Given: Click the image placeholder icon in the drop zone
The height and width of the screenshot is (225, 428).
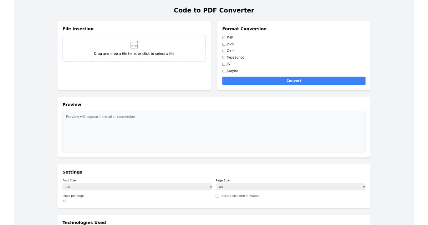Looking at the screenshot, I should click(134, 45).
